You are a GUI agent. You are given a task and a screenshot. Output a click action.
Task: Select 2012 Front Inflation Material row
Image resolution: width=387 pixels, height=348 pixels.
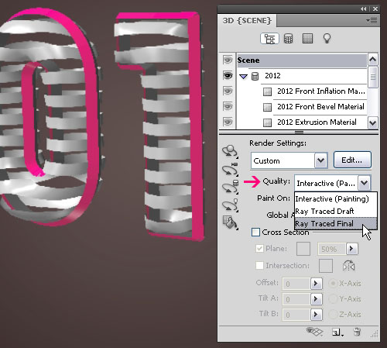click(302, 91)
